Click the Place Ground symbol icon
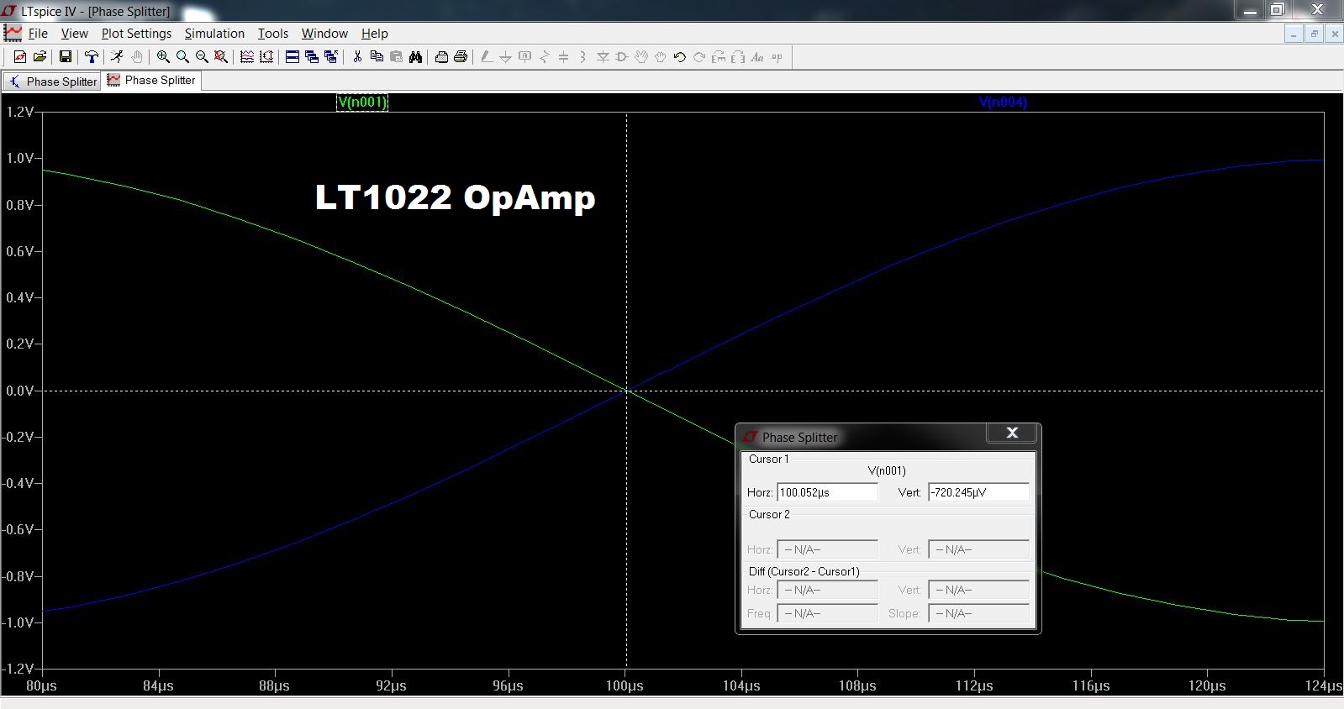The height and width of the screenshot is (709, 1344). coord(505,57)
